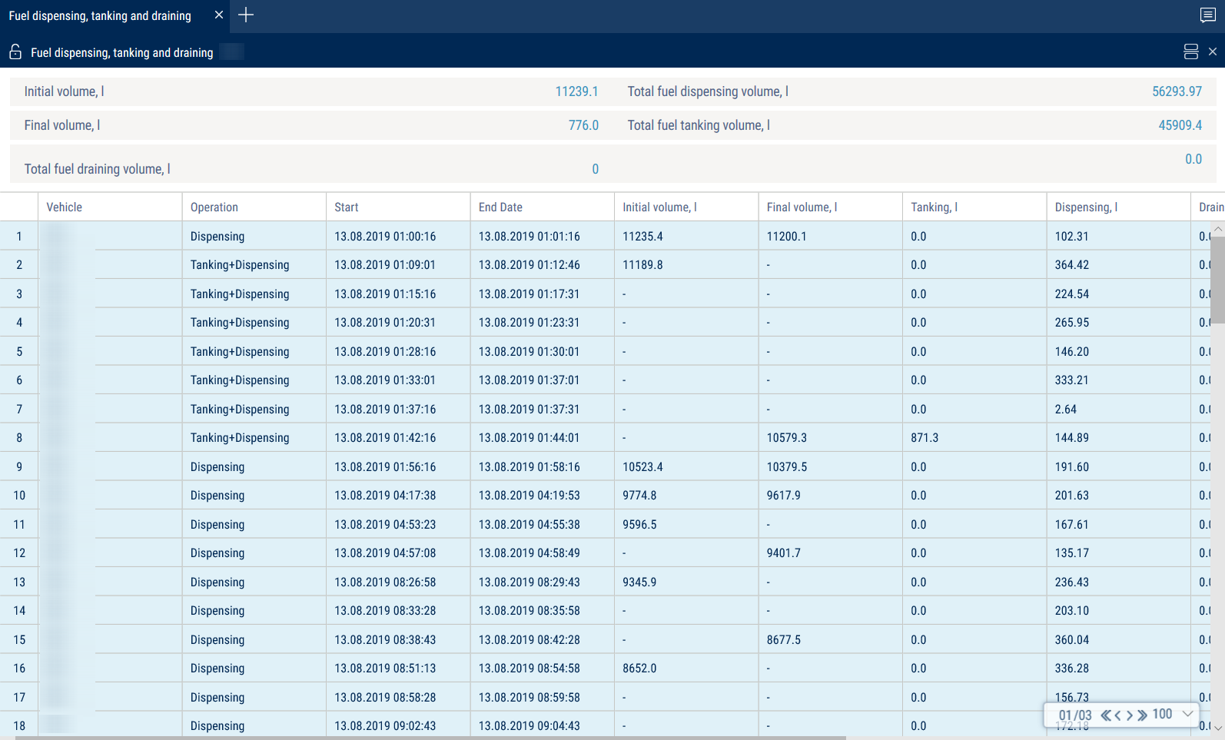Click the start time 13.08.2019 01:33:01
Viewport: 1225px width, 740px height.
[x=385, y=380]
